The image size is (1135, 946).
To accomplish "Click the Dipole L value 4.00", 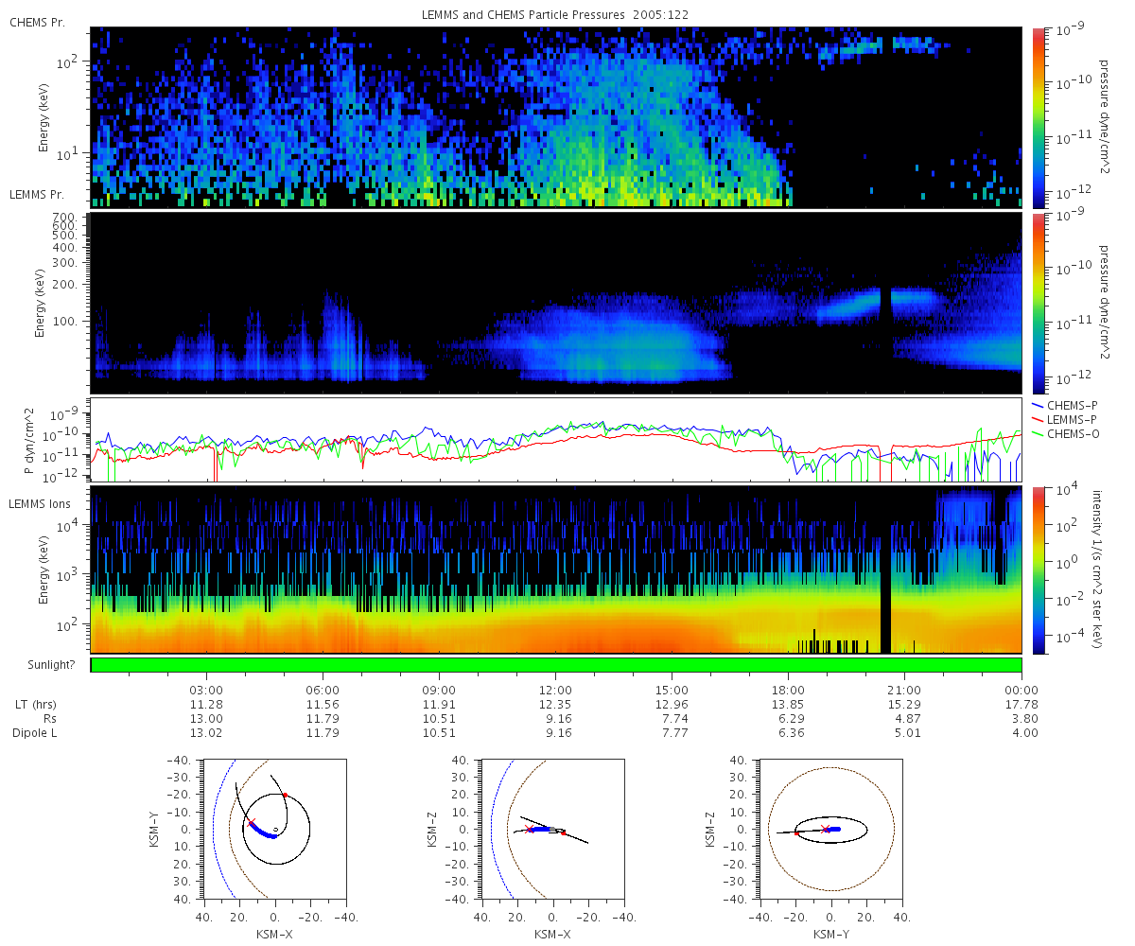I will tap(1021, 733).
